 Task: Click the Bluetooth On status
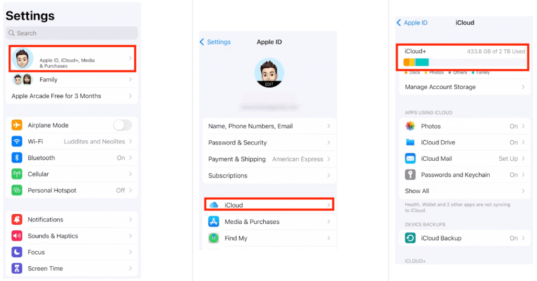click(121, 158)
